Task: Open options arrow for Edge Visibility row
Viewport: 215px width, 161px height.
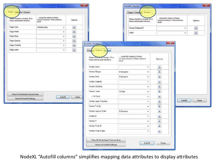Action: coord(74,45)
